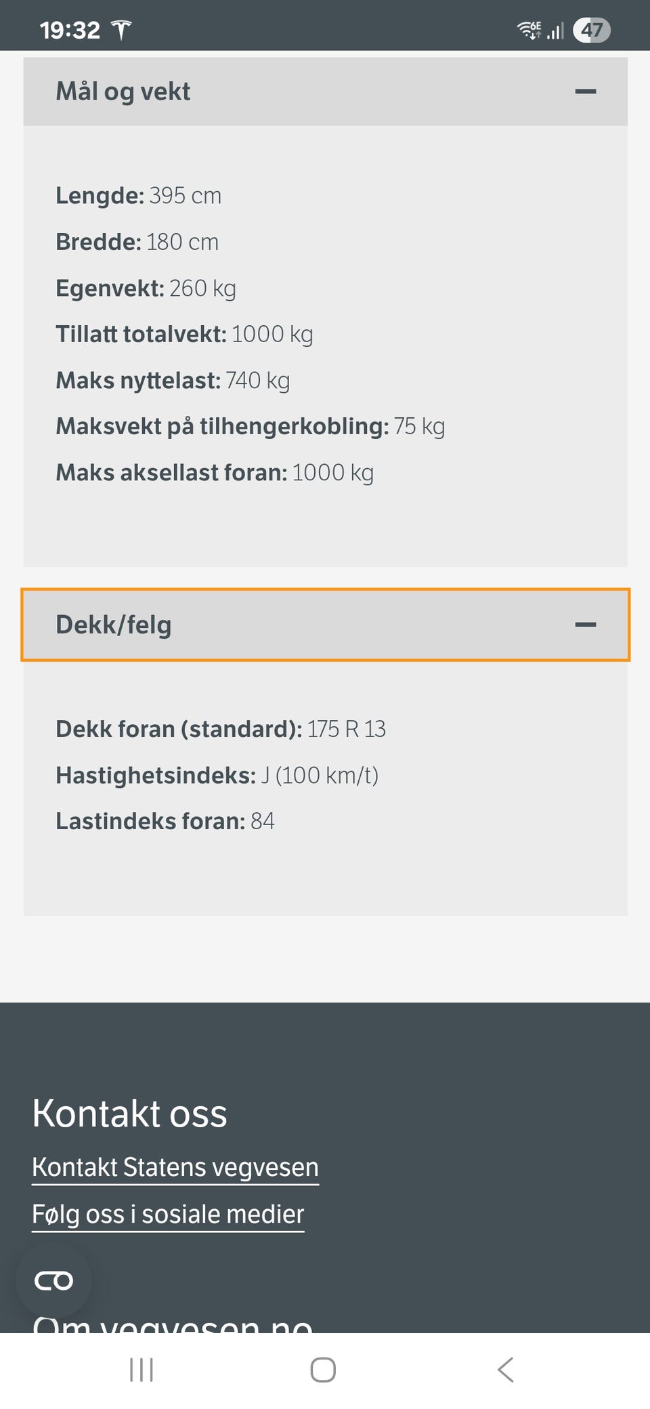Tap the Android home button
This screenshot has height=1409, width=650.
coord(323,1370)
